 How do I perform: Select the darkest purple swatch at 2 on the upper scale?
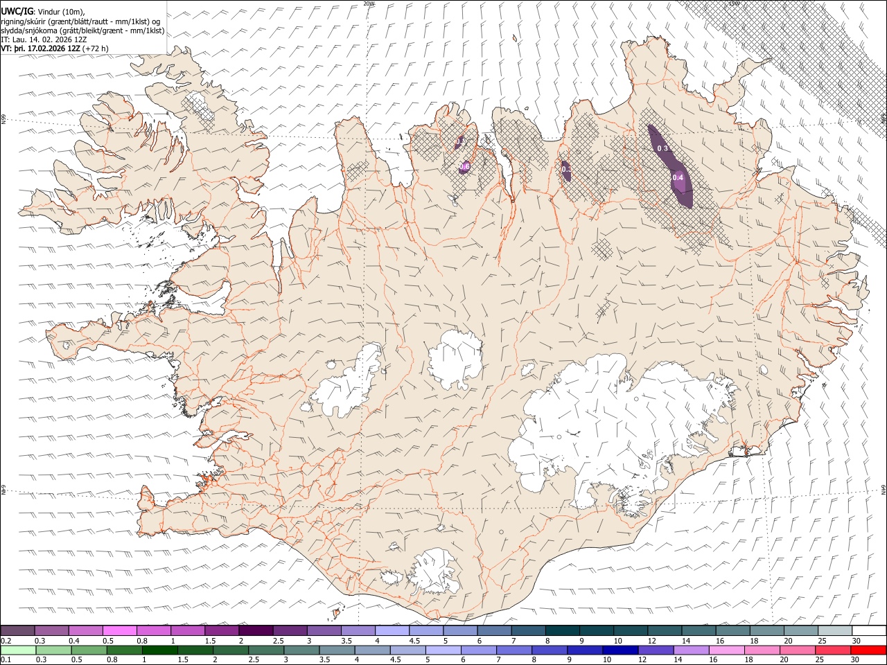point(255,631)
